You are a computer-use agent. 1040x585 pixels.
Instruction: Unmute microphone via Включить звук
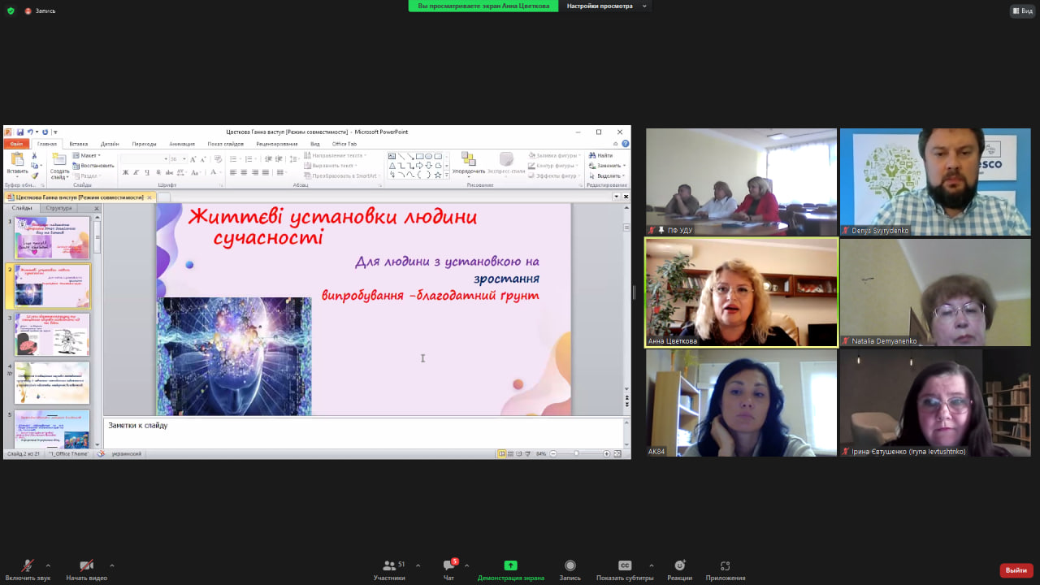(x=28, y=566)
